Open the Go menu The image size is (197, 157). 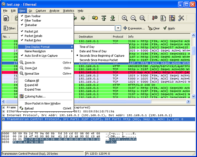tap(30, 11)
